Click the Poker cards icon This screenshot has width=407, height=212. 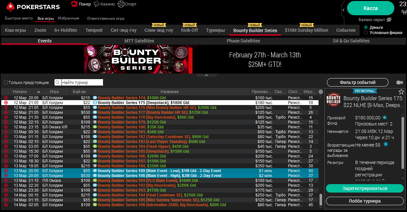click(x=74, y=4)
